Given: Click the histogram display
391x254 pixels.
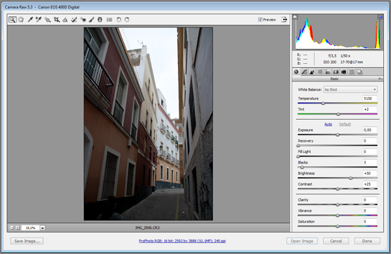Looking at the screenshot, I should pos(338,32).
